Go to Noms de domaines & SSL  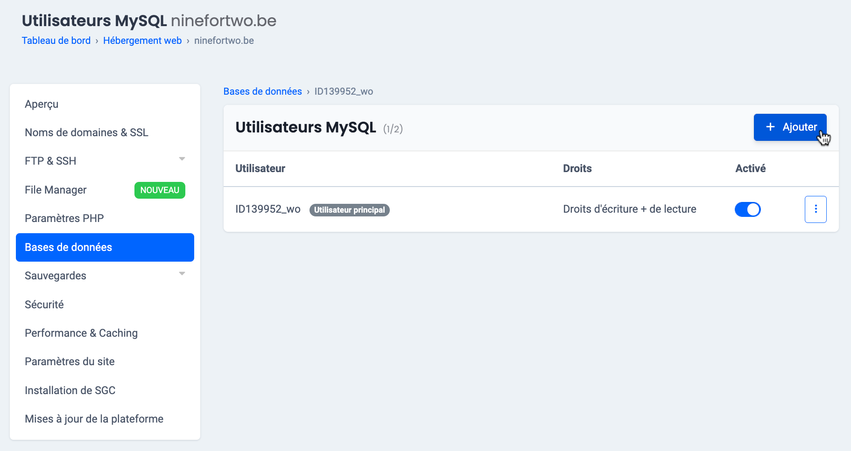86,132
